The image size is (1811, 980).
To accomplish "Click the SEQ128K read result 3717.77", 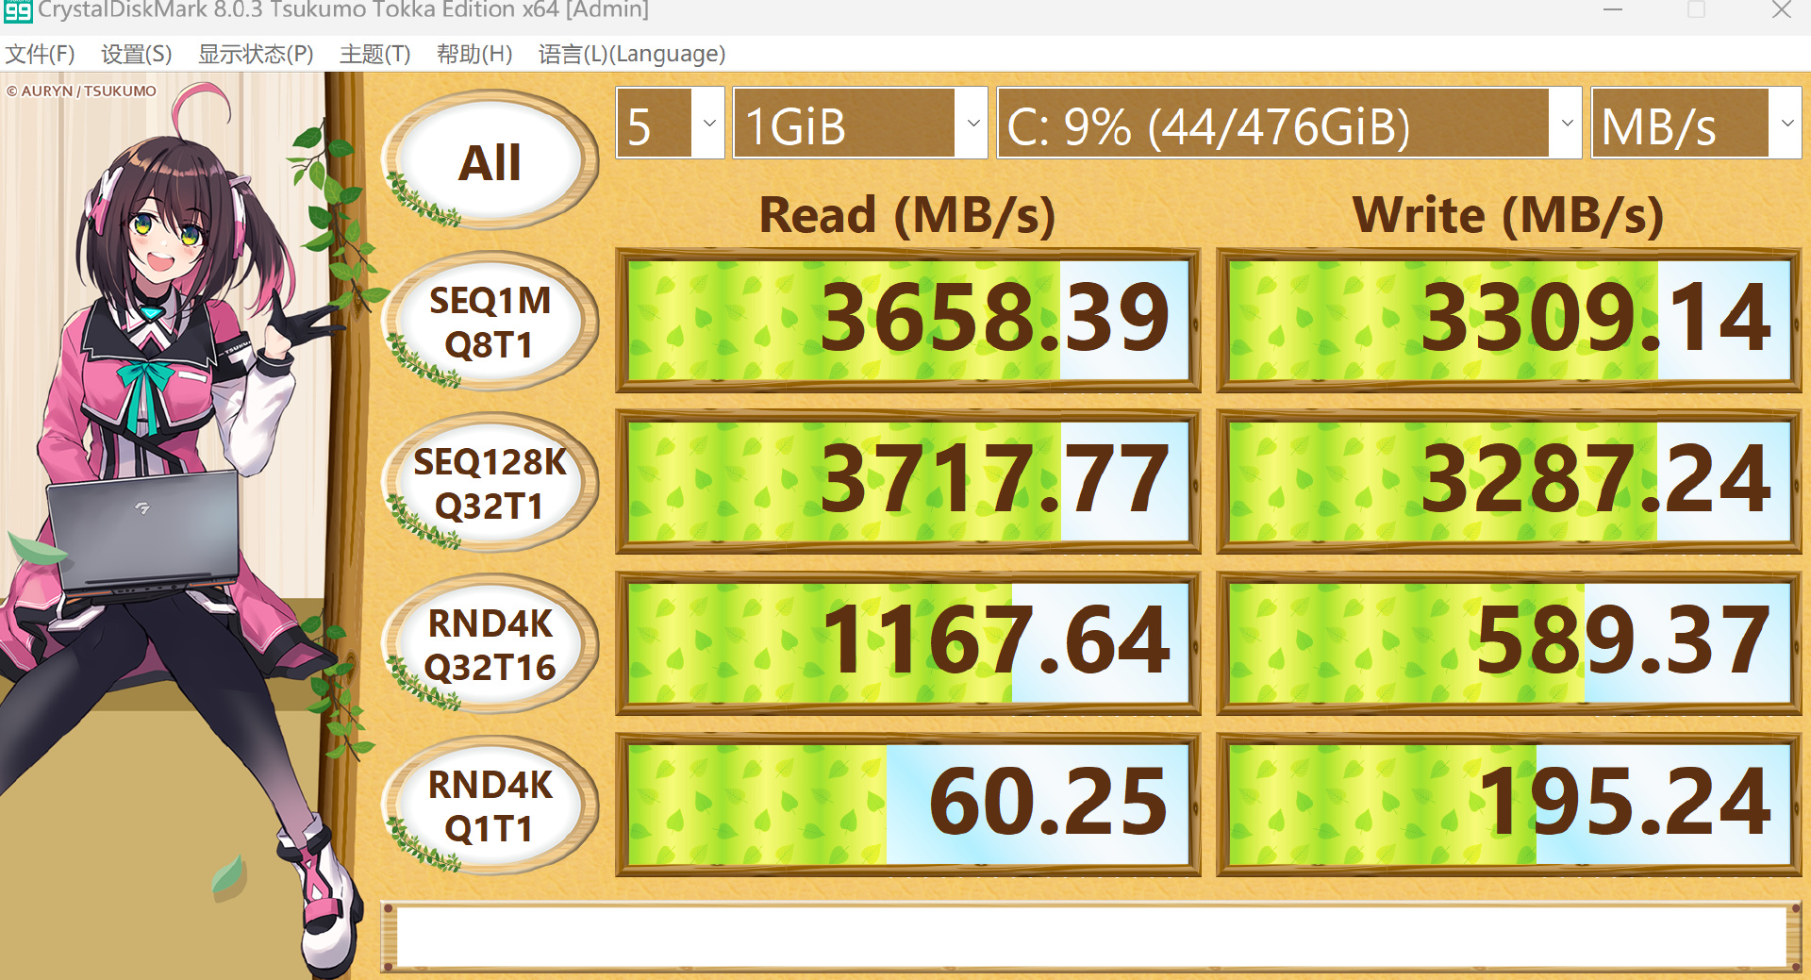I will coord(907,482).
